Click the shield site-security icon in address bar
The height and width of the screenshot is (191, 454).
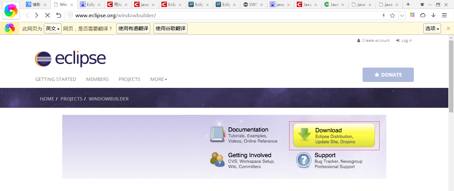pyautogui.click(x=70, y=16)
